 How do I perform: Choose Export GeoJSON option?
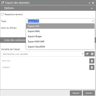coord(60,47)
